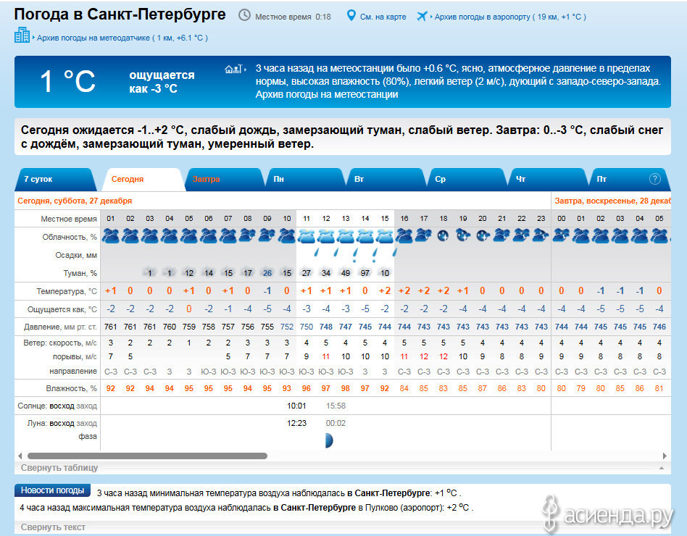Click the clock icon beside local time
This screenshot has width=687, height=536.
[x=244, y=15]
